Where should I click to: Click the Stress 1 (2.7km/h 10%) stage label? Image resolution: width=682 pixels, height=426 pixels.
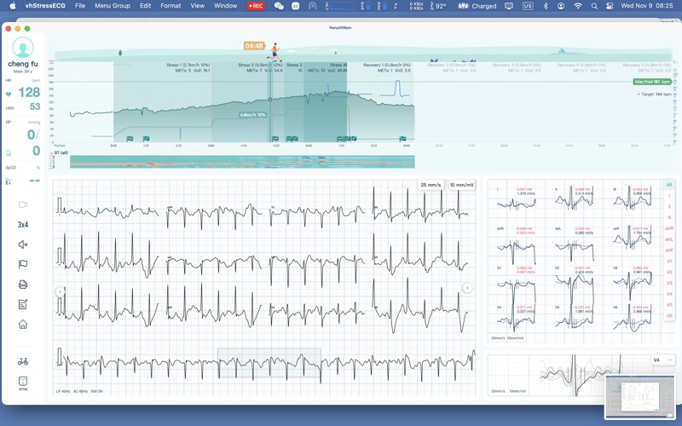pos(188,65)
